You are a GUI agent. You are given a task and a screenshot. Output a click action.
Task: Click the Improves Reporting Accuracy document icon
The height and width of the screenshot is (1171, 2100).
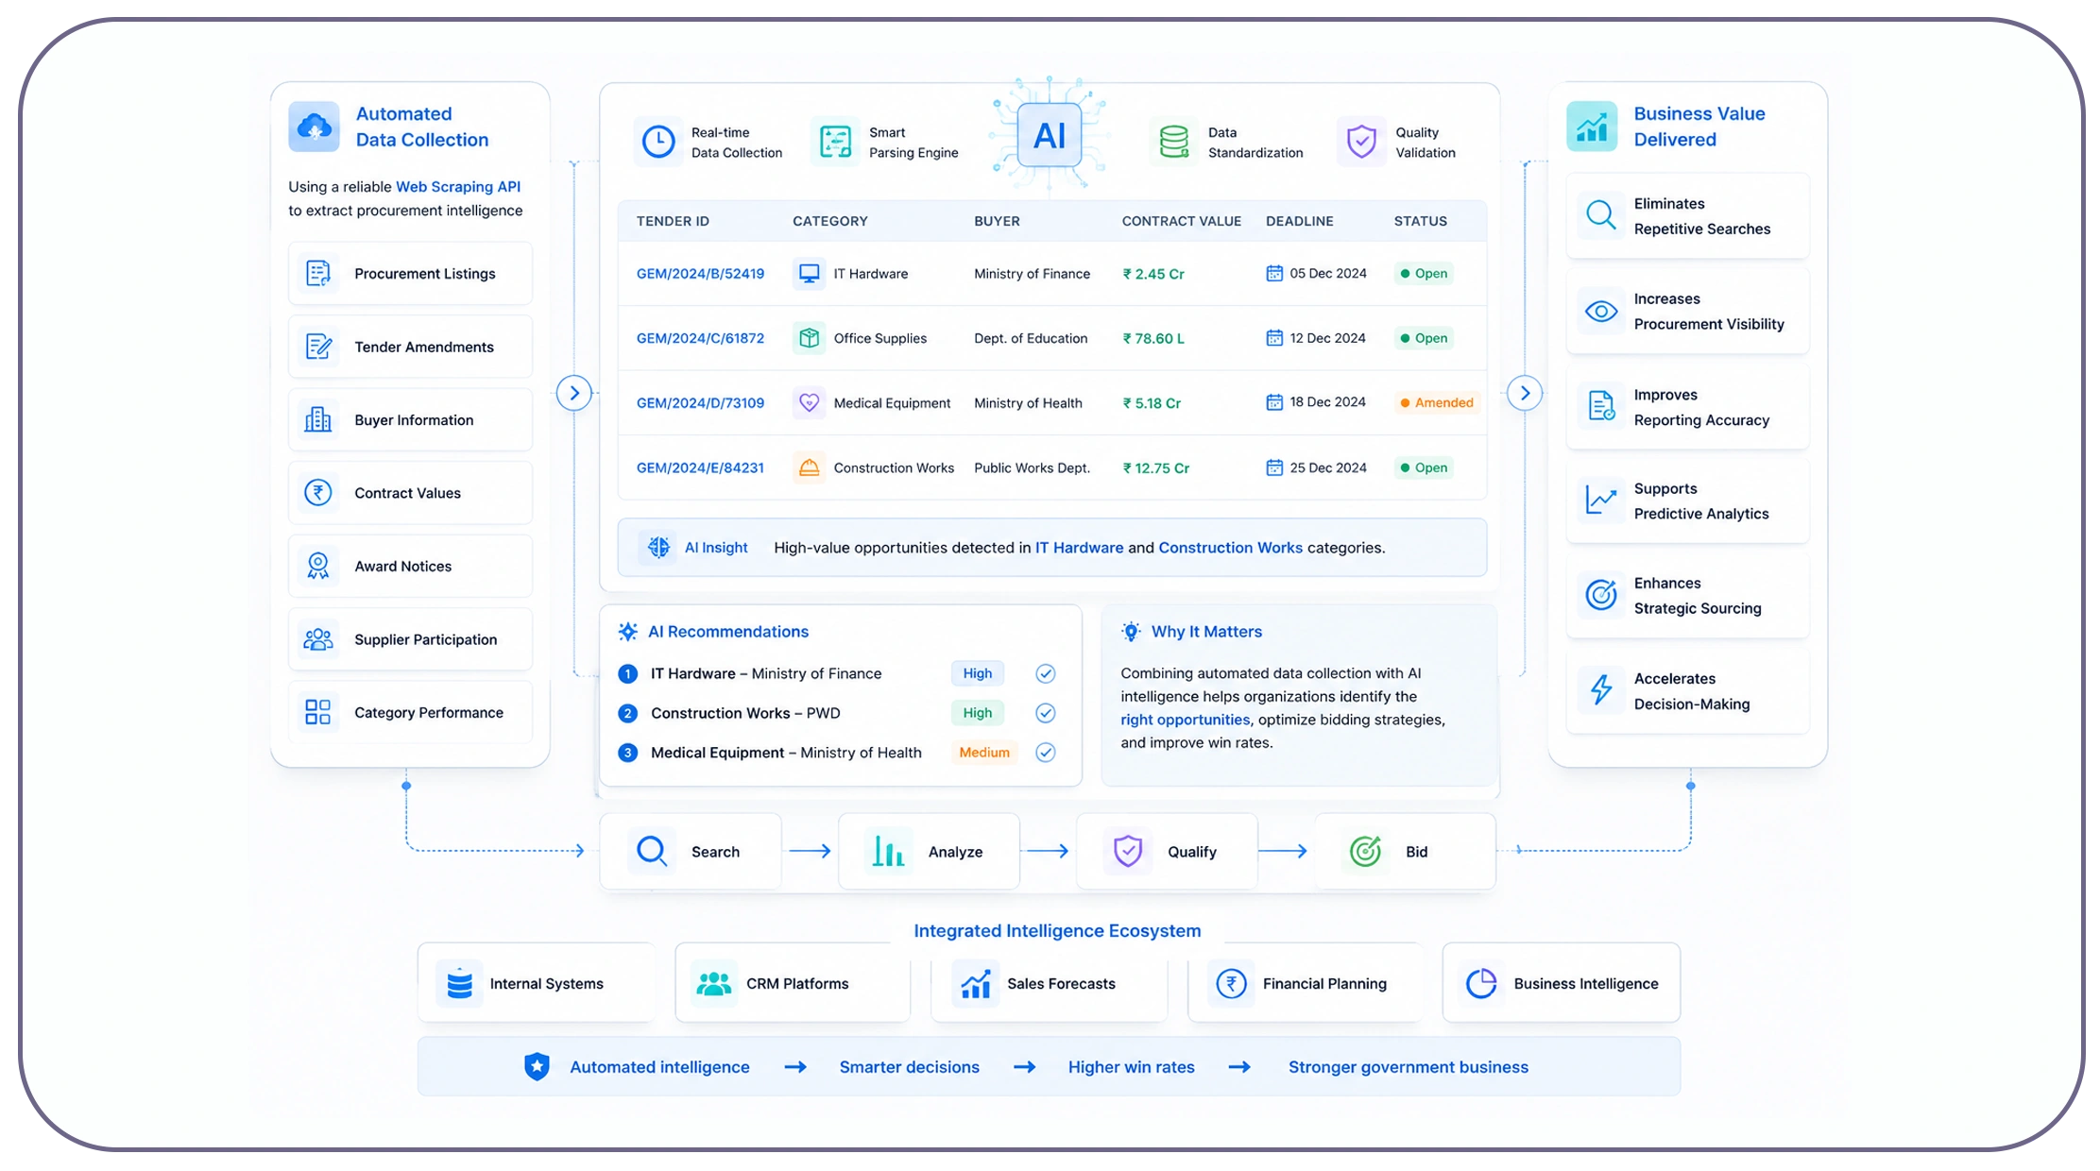click(1601, 406)
